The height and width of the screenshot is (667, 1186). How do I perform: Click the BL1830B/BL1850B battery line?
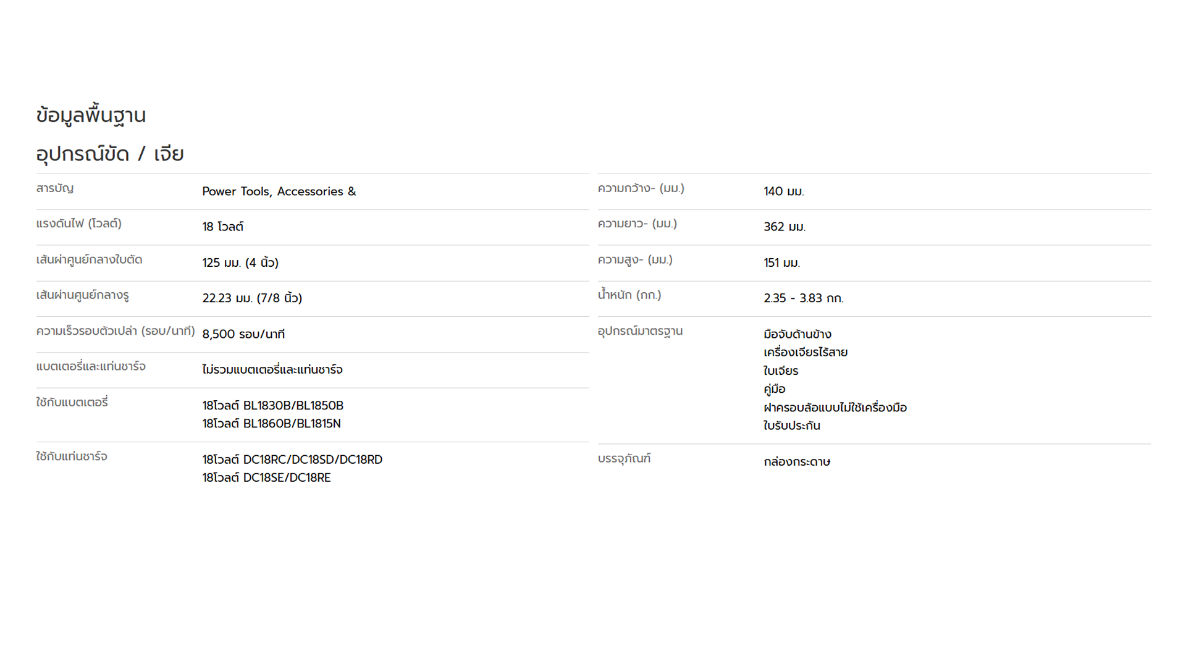[x=273, y=406]
